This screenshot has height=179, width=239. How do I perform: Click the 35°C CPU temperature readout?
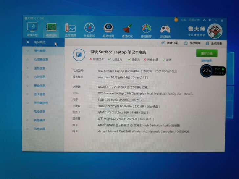tap(217, 70)
